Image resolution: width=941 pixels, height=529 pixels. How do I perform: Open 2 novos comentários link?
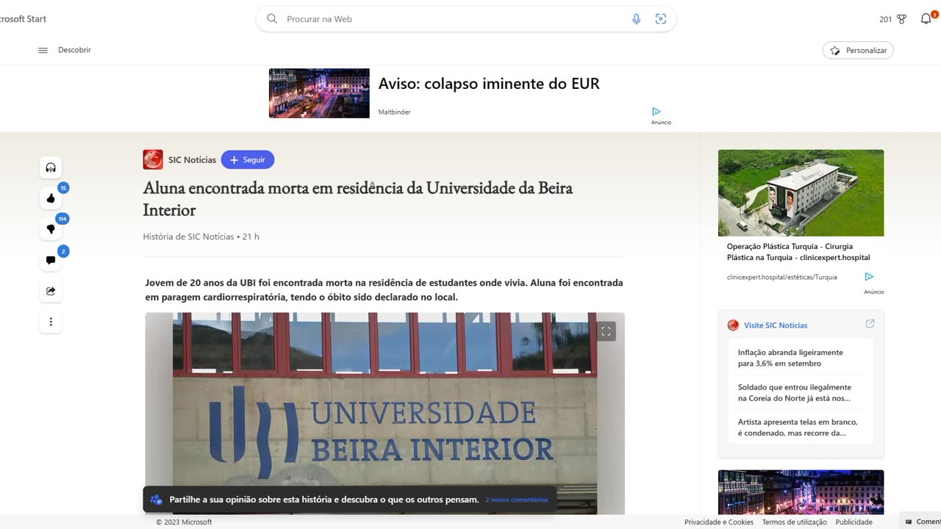[x=516, y=500]
